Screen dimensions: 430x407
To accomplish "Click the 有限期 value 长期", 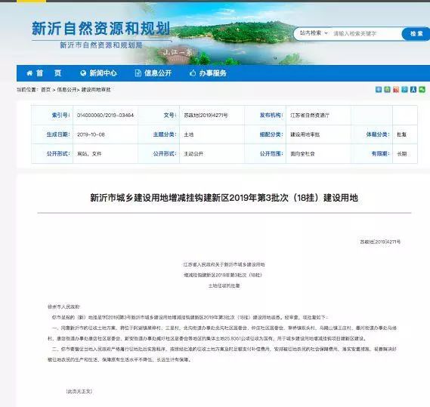I will 402,154.
